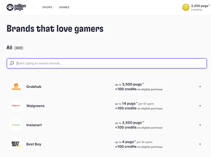The height and width of the screenshot is (157, 211).
Task: Click the gold pugs coin icon
Action: click(x=186, y=7)
